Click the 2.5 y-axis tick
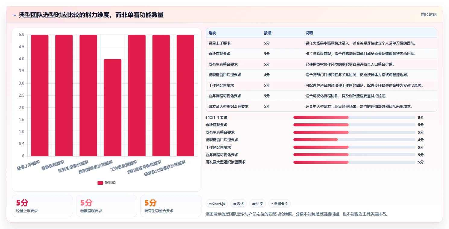Image resolution: width=449 pixels, height=229 pixels. tap(21, 95)
